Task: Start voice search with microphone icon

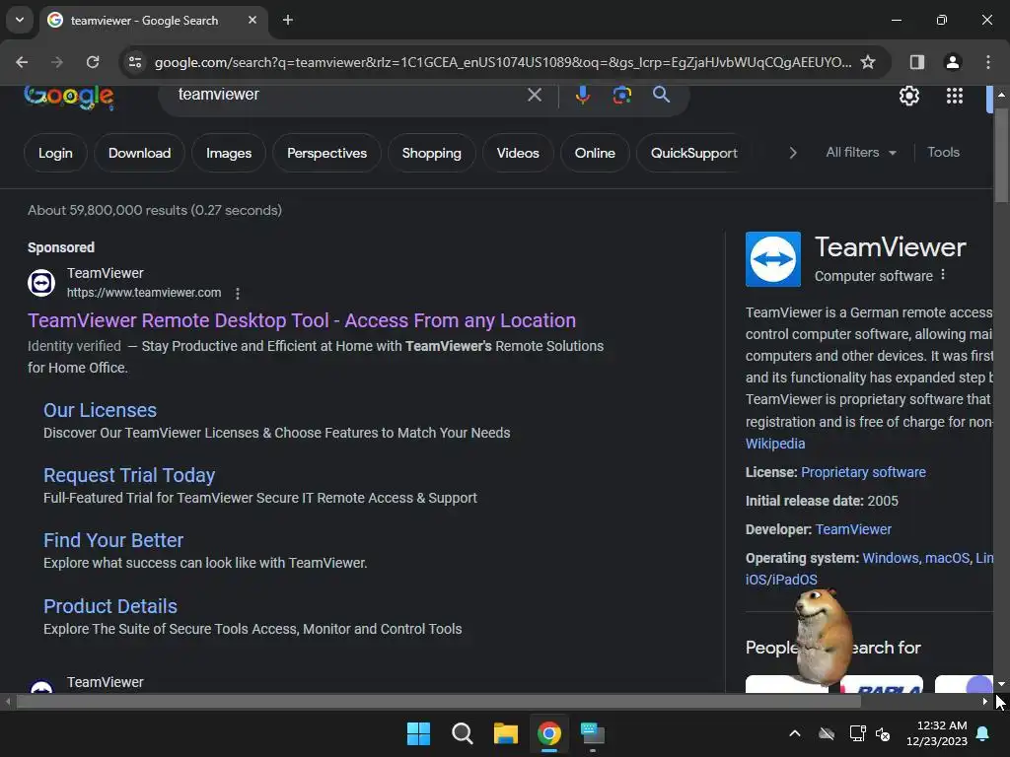Action: tap(582, 95)
